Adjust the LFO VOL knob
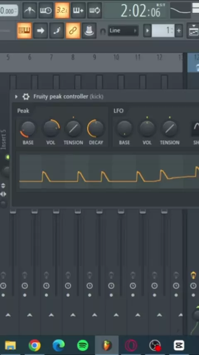 [147, 128]
